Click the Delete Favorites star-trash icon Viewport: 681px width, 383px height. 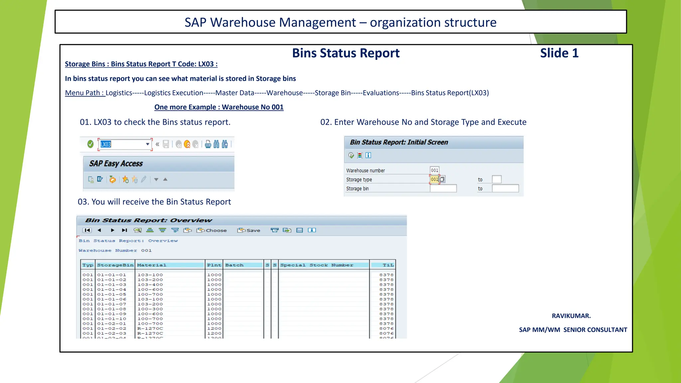(x=135, y=180)
